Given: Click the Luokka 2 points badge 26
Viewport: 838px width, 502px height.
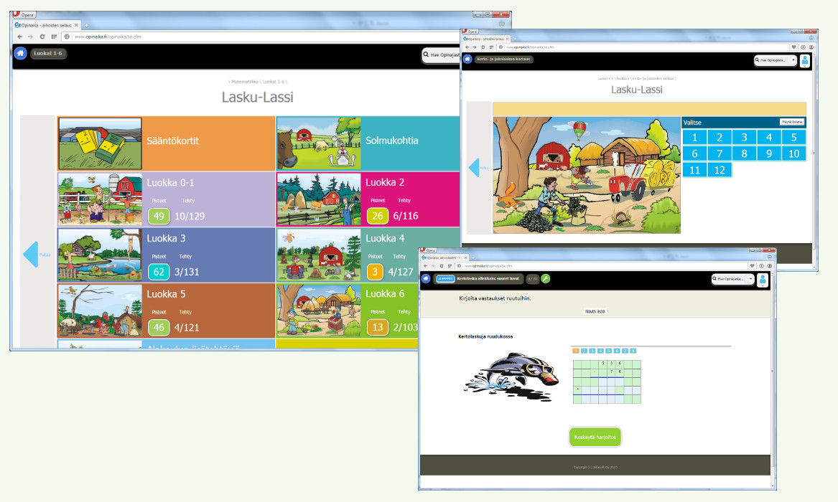Looking at the screenshot, I should coord(377,216).
